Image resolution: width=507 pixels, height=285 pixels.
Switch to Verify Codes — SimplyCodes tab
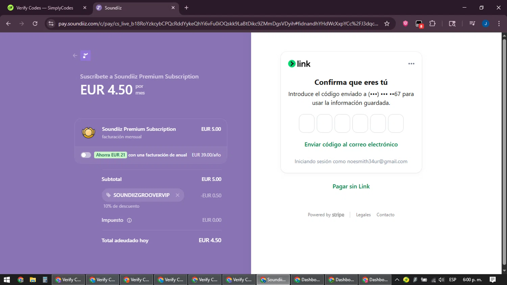pos(45,8)
